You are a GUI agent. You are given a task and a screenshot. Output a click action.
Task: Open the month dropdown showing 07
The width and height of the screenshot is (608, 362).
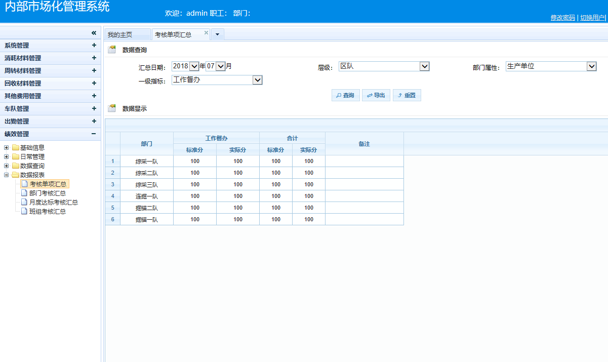[220, 66]
